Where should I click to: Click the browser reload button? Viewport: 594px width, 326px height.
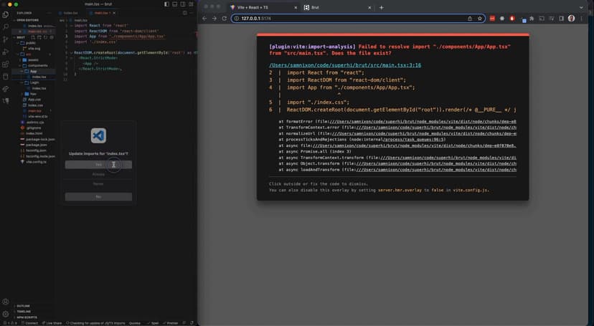coord(225,19)
